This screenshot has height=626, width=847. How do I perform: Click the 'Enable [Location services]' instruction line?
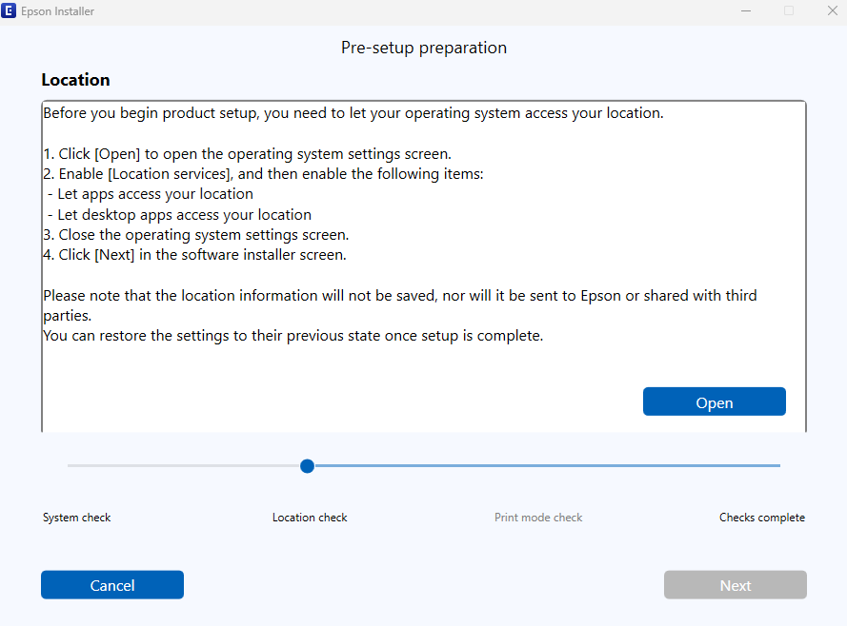pos(264,174)
